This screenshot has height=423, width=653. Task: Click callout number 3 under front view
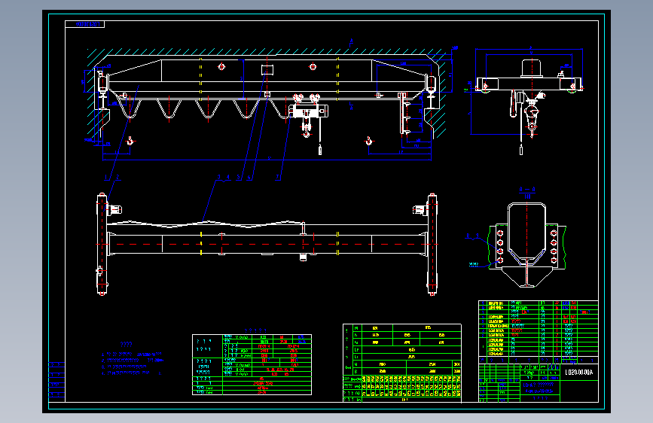pyautogui.click(x=218, y=177)
